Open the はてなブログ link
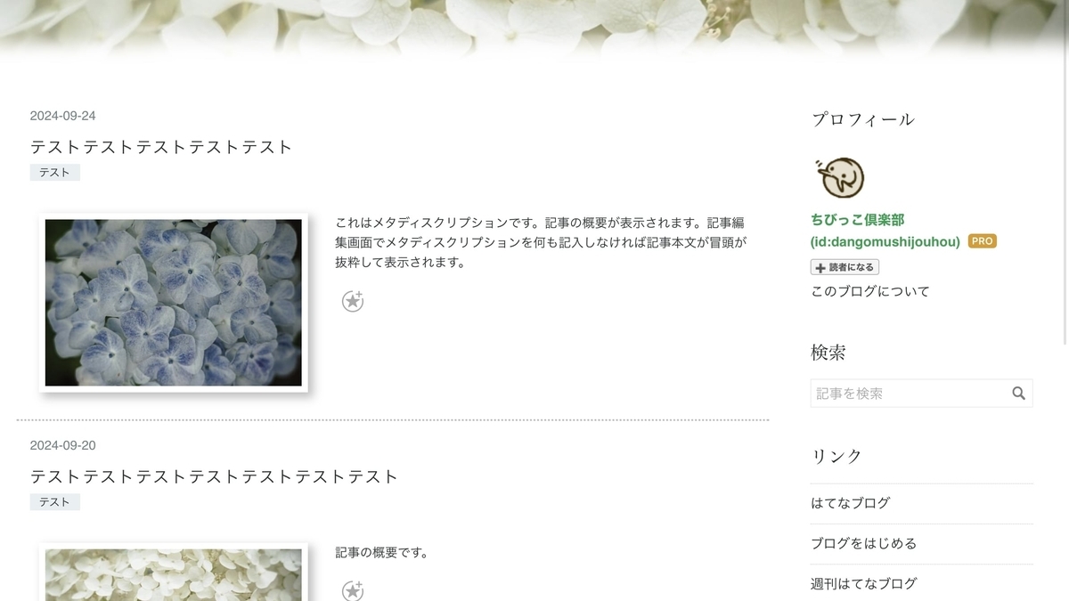The height and width of the screenshot is (601, 1069). tap(851, 503)
